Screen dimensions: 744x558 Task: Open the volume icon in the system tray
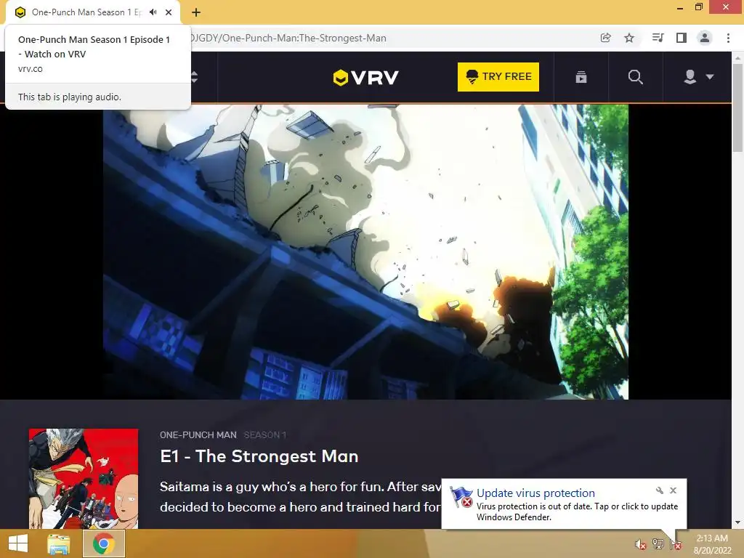(x=641, y=544)
